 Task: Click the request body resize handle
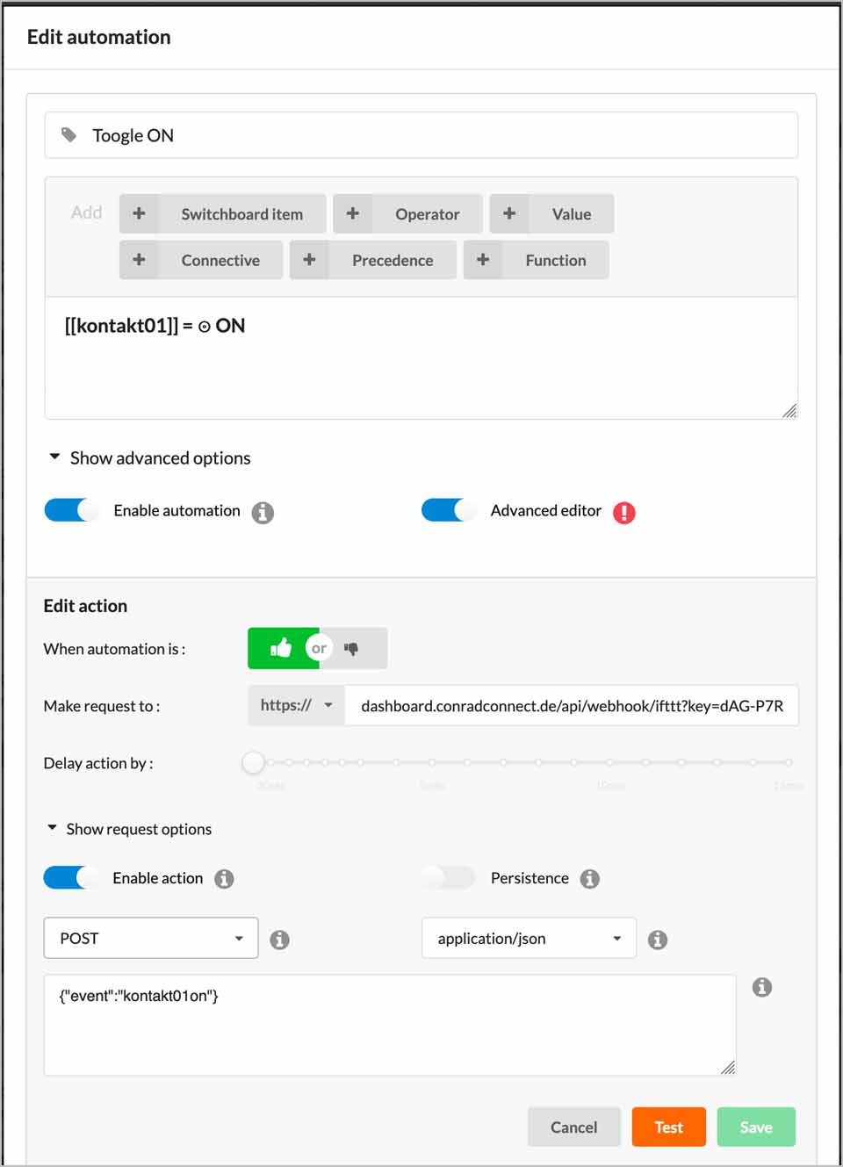728,1067
